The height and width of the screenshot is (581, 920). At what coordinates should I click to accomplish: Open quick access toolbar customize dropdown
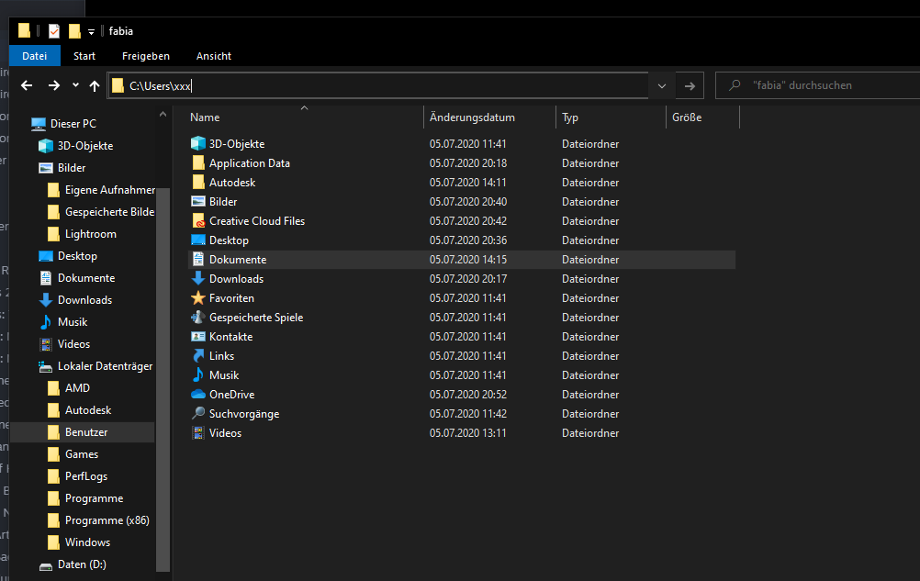[x=92, y=31]
